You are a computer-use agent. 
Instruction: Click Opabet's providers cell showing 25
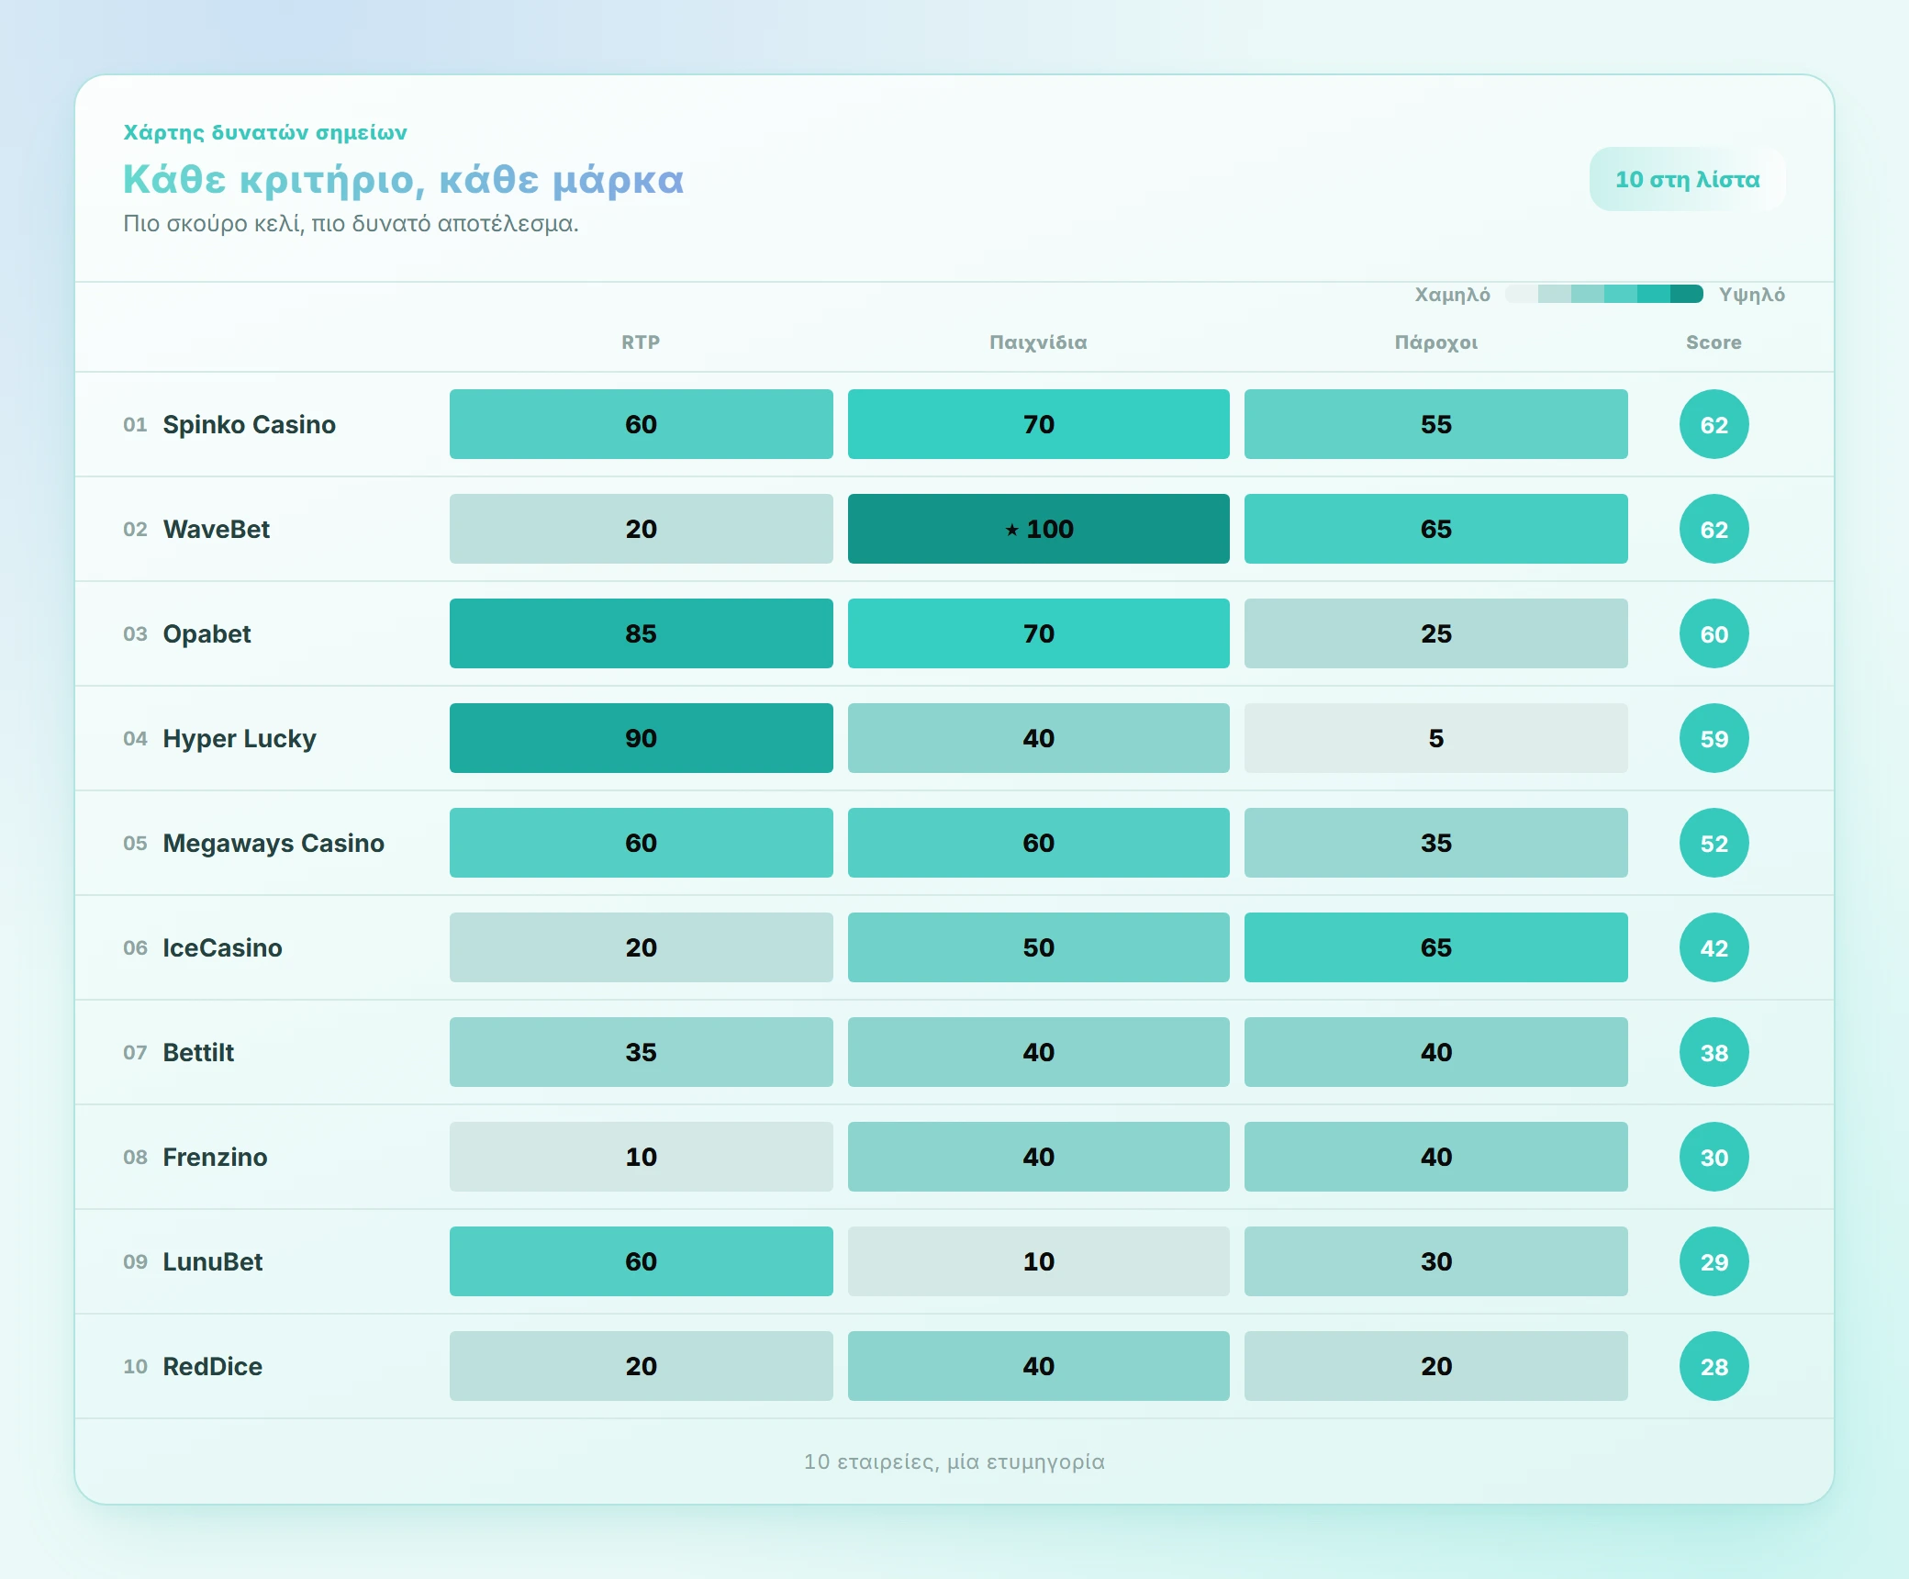click(x=1435, y=633)
